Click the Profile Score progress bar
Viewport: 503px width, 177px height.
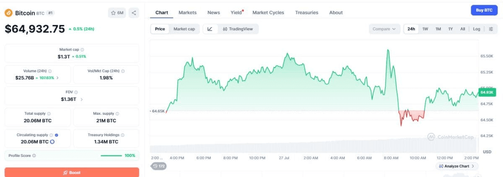111,156
